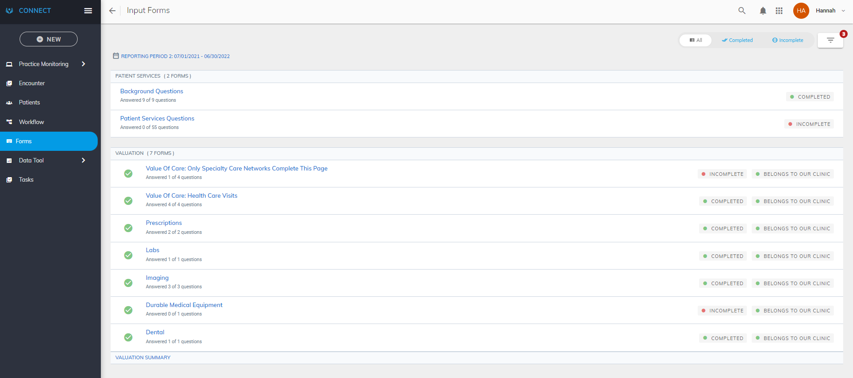The height and width of the screenshot is (378, 853).
Task: Open the Patient Services Questions form
Action: coord(157,118)
